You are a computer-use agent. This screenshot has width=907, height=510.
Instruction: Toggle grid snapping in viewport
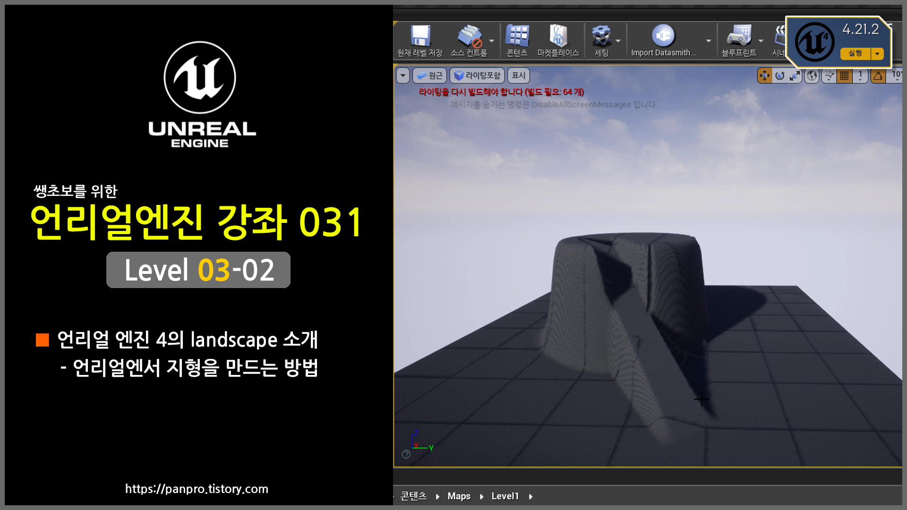coord(844,76)
